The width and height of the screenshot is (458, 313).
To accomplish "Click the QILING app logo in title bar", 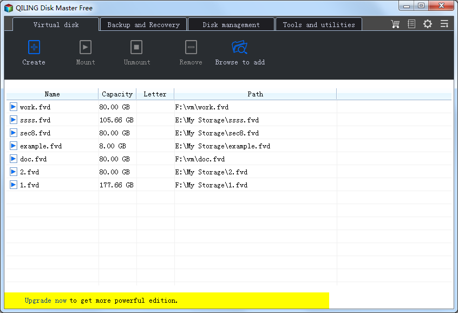I will coord(9,8).
